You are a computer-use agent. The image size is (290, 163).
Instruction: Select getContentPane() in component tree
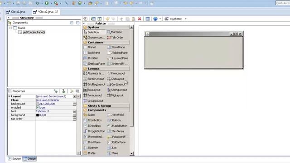point(34,32)
